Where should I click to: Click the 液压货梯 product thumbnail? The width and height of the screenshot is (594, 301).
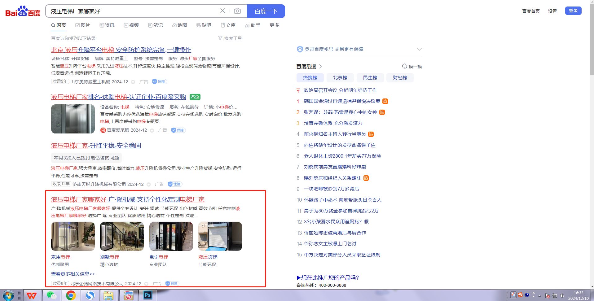[x=220, y=236]
